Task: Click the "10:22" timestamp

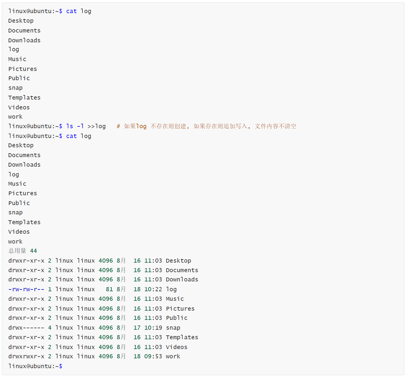Action: [153, 289]
